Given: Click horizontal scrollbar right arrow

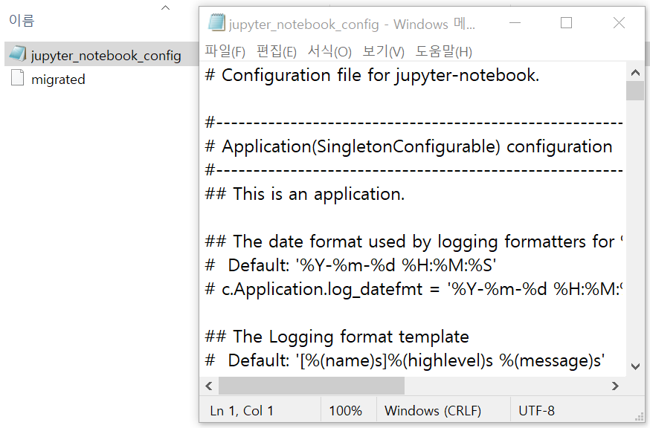Looking at the screenshot, I should (615, 386).
